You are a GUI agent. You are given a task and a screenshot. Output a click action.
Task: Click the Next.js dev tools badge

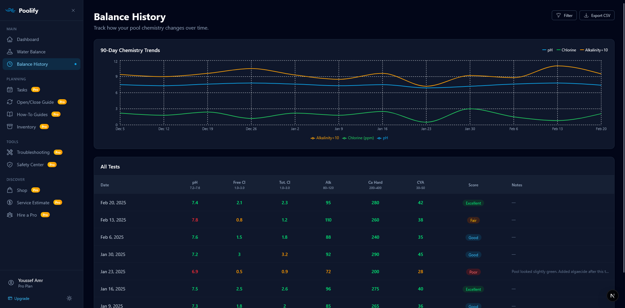(612, 296)
